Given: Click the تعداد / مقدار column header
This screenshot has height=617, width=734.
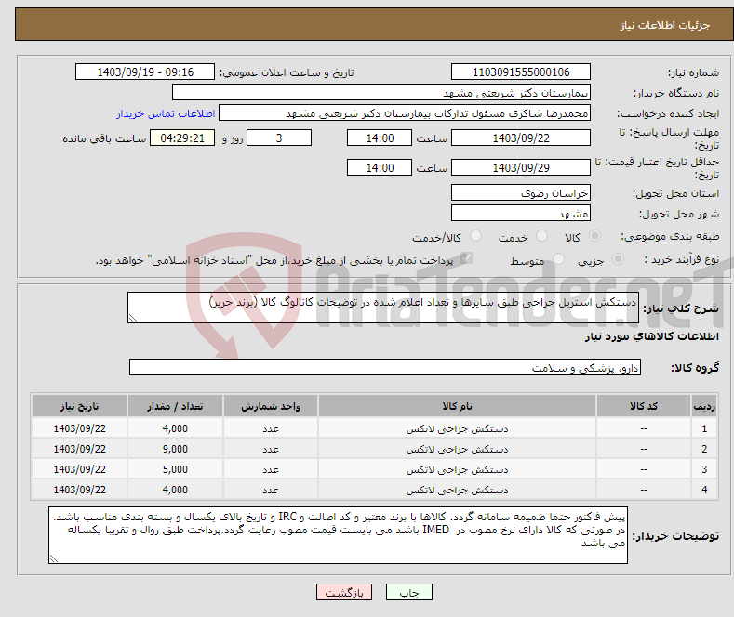Looking at the screenshot, I should [x=175, y=406].
